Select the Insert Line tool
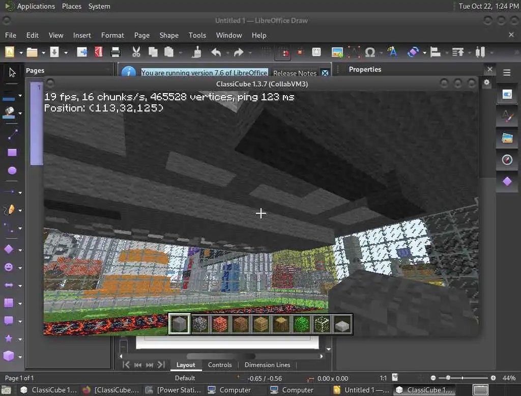 (x=12, y=134)
